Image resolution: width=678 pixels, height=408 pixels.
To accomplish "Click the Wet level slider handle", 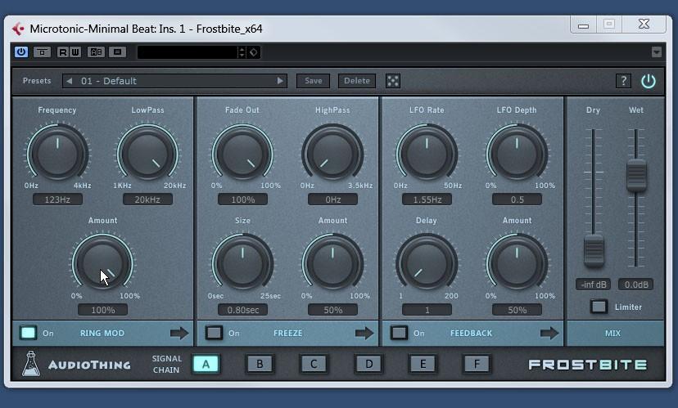I will 636,174.
